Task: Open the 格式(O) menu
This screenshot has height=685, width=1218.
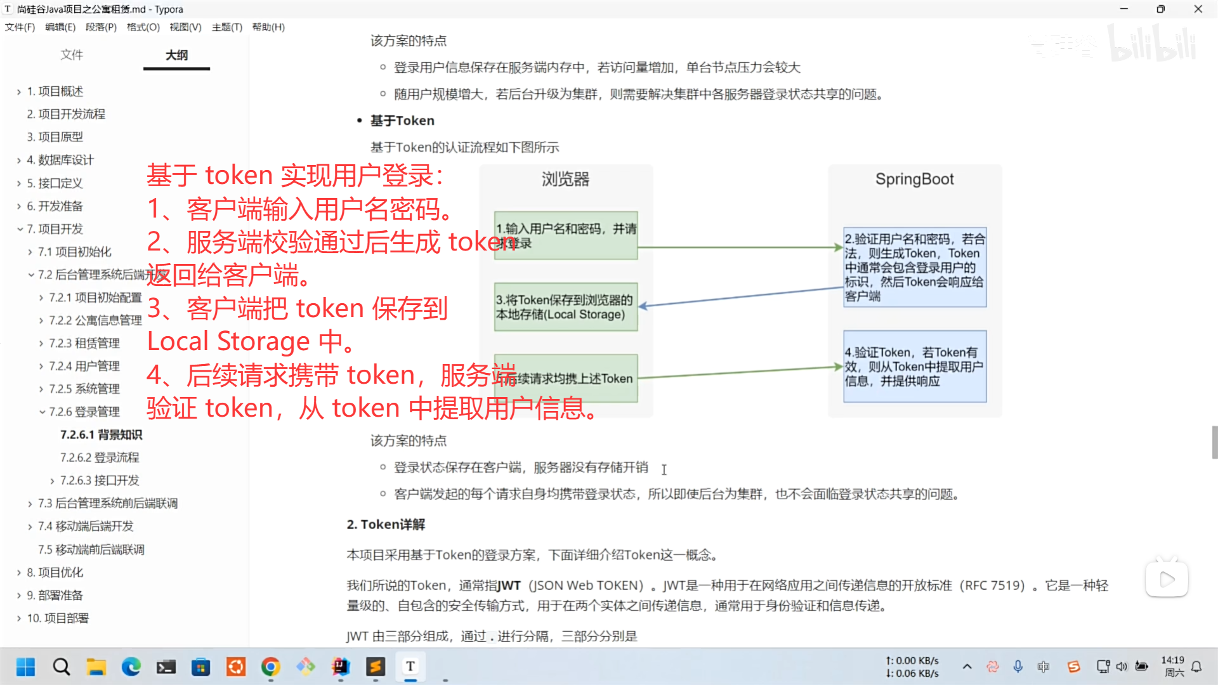Action: 143,27
